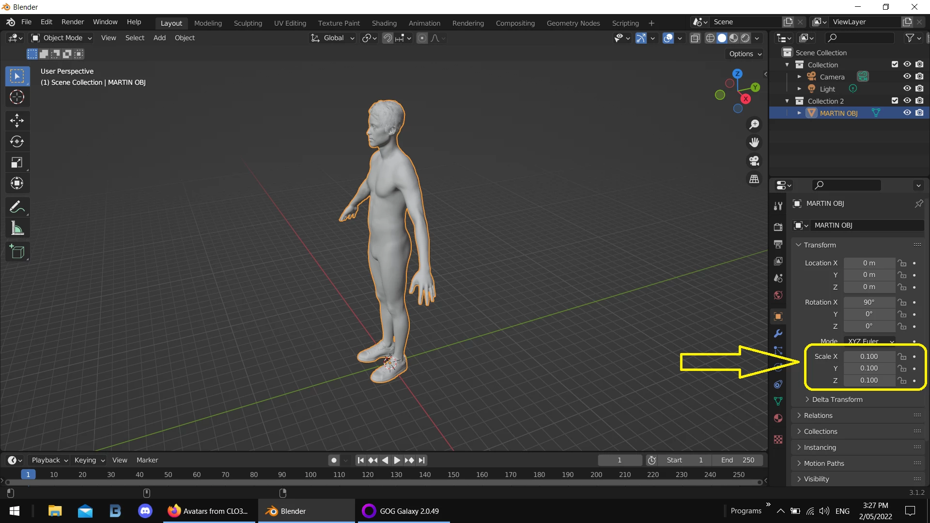Open the Render menu
The image size is (930, 523).
point(73,22)
